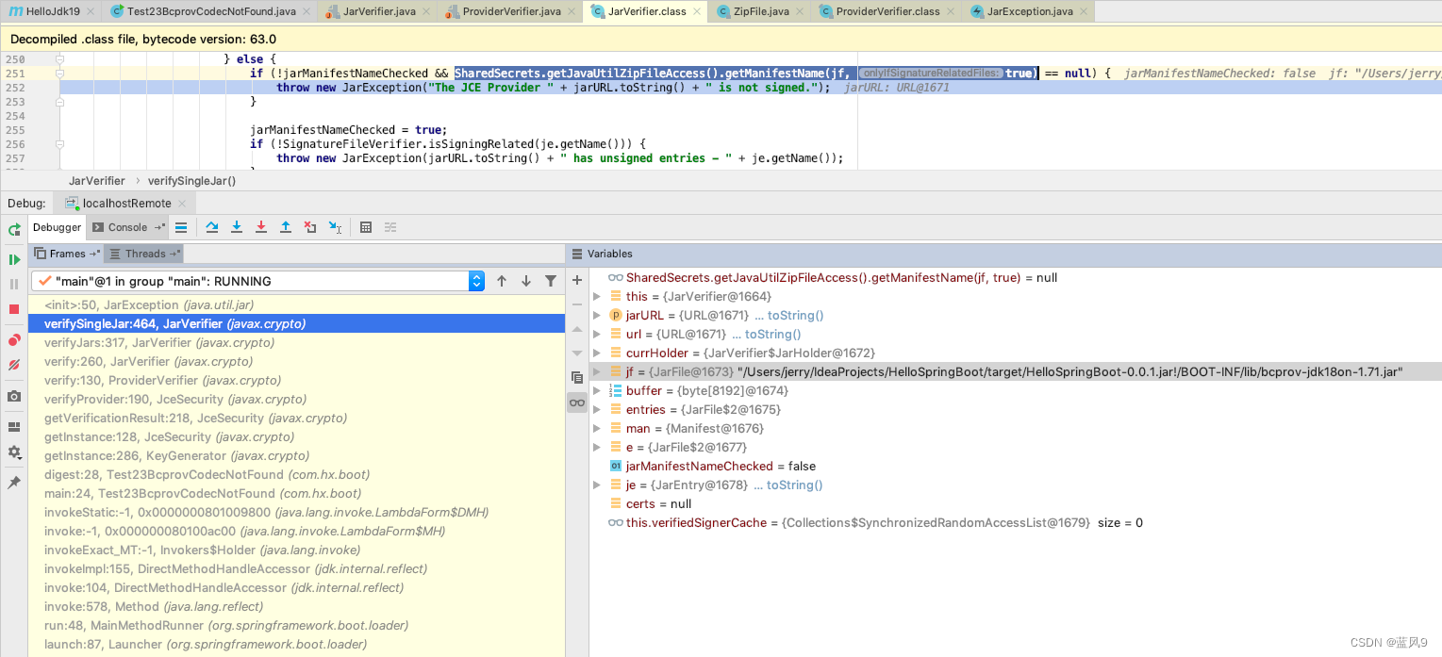Resume program with green play icon
This screenshot has width=1442, height=657.
(x=14, y=259)
